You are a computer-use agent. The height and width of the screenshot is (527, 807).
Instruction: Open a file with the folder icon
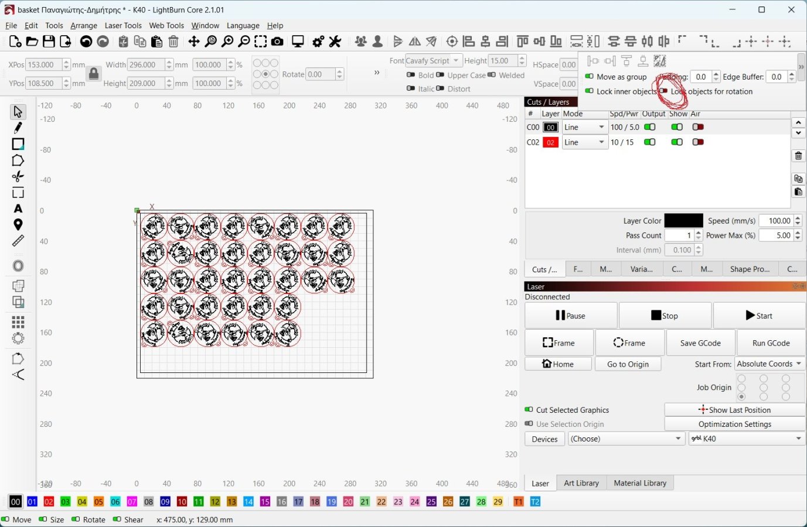32,42
